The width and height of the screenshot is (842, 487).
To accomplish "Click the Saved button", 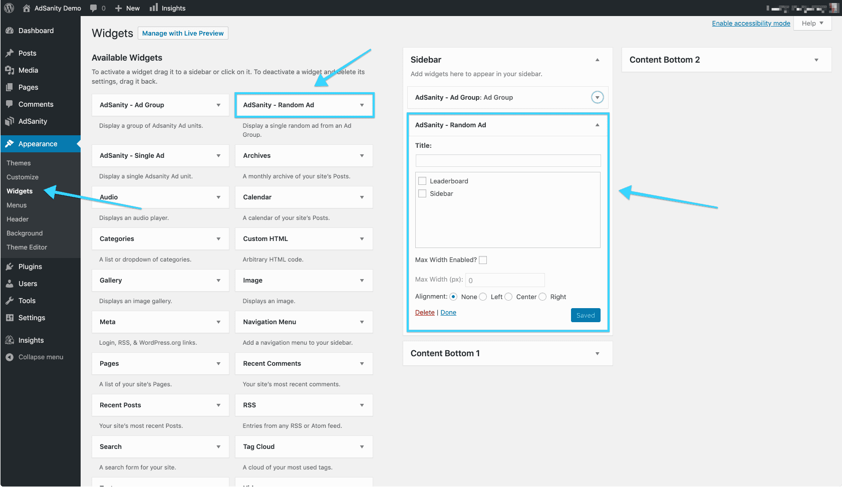I will click(586, 315).
